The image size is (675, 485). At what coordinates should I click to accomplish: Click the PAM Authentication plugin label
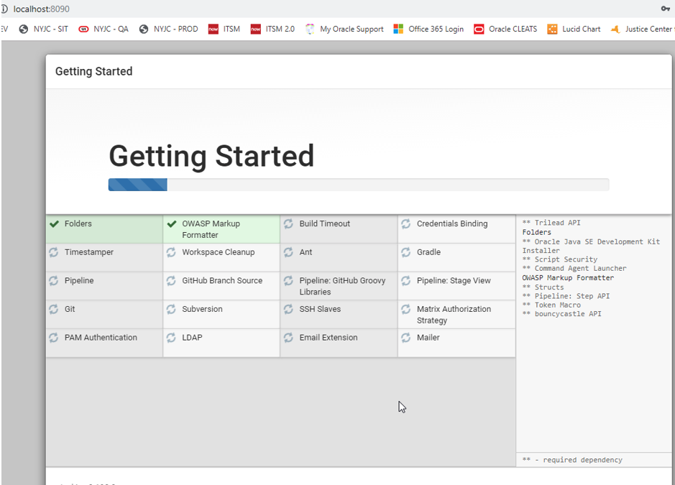tap(101, 338)
